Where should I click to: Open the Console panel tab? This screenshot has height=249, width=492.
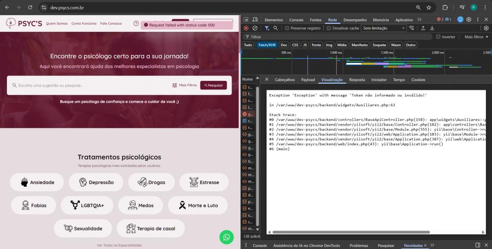point(296,20)
